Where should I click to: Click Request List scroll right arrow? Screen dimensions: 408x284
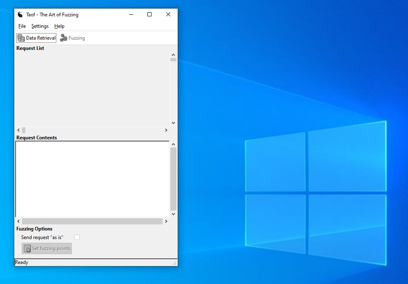point(166,130)
